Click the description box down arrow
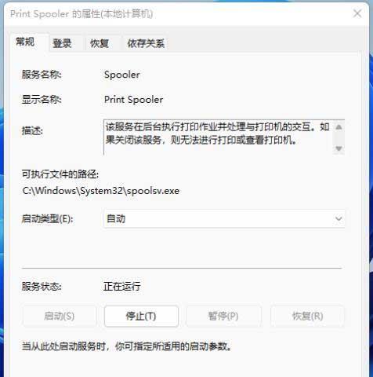373x377 pixels. click(339, 148)
